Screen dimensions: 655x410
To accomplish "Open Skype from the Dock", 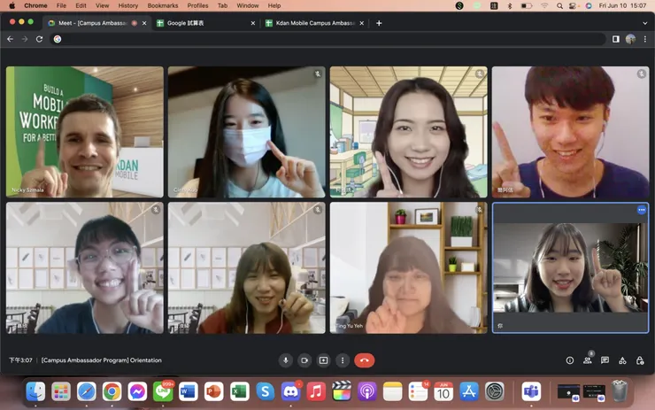I will point(265,391).
